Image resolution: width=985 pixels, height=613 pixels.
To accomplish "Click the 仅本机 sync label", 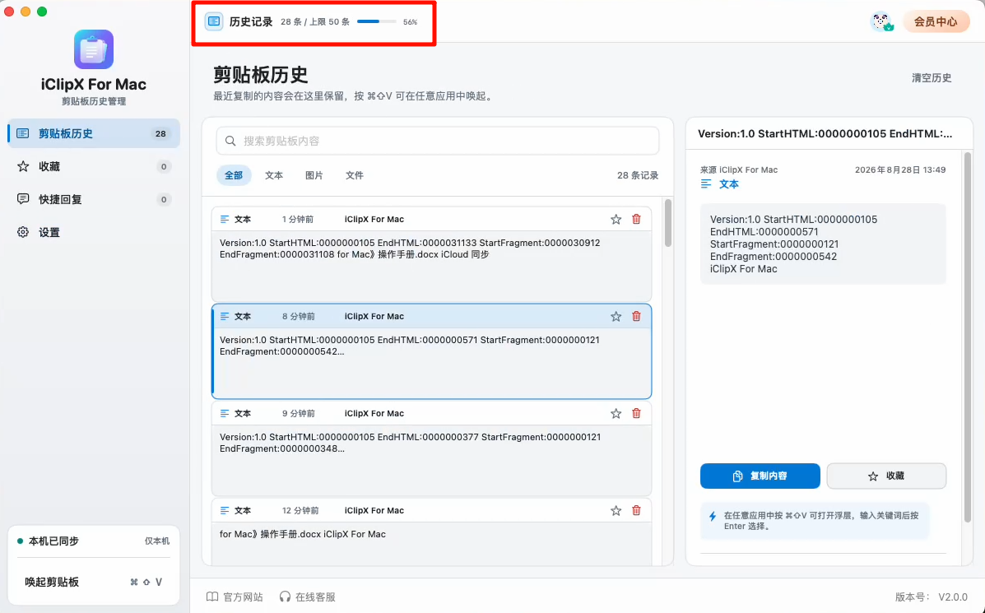I will (x=157, y=541).
